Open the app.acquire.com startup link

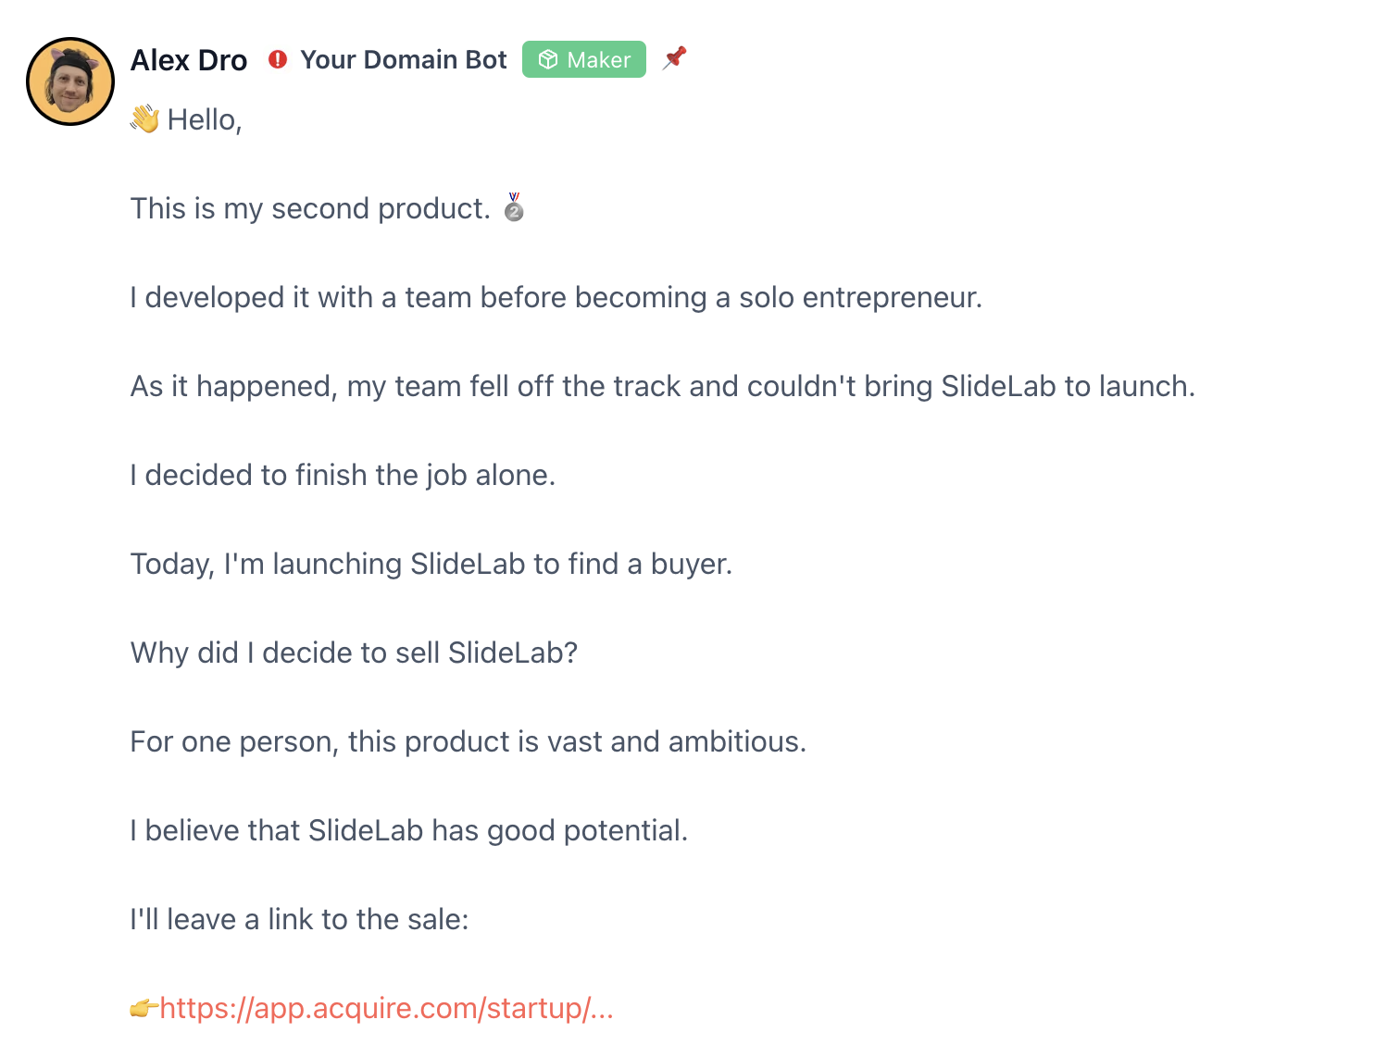pos(387,1008)
